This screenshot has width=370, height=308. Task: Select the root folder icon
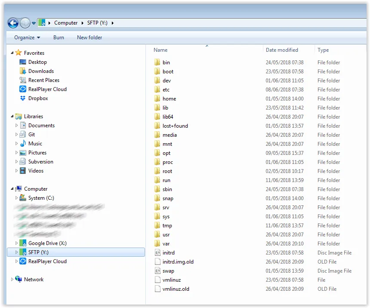pyautogui.click(x=157, y=171)
